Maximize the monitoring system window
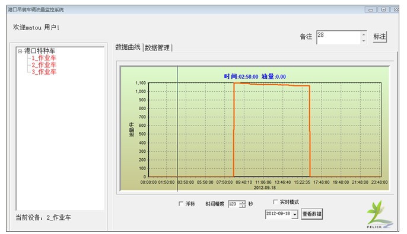Image resolution: width=407 pixels, height=234 pixels. 383,9
